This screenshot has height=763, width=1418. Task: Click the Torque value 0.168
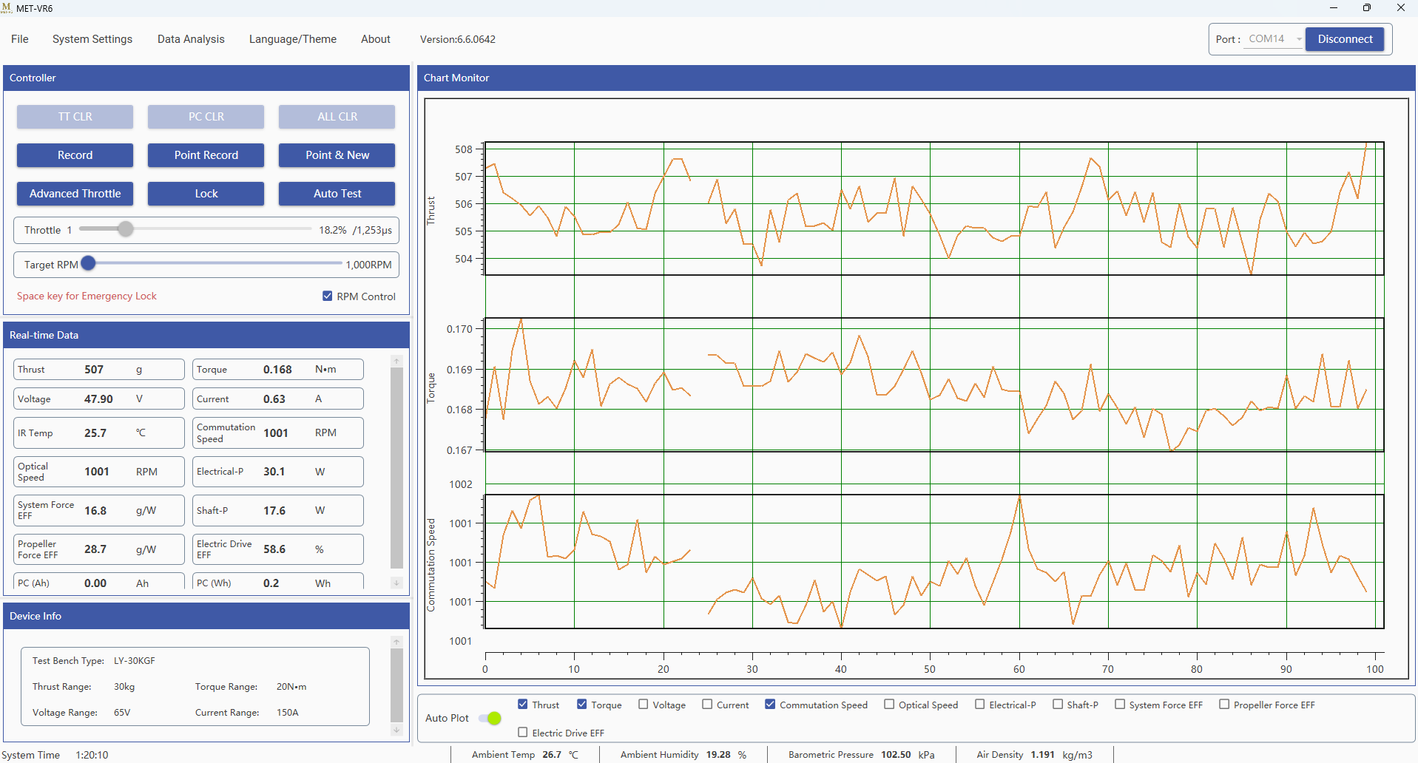point(277,370)
